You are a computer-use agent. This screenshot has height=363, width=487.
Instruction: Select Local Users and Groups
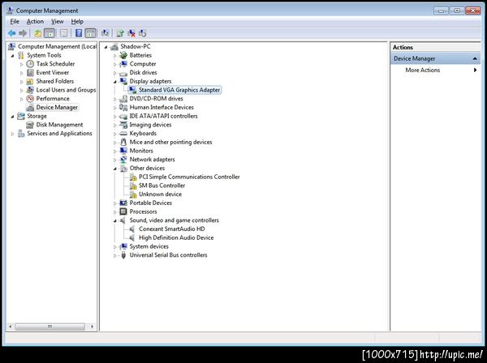point(66,90)
